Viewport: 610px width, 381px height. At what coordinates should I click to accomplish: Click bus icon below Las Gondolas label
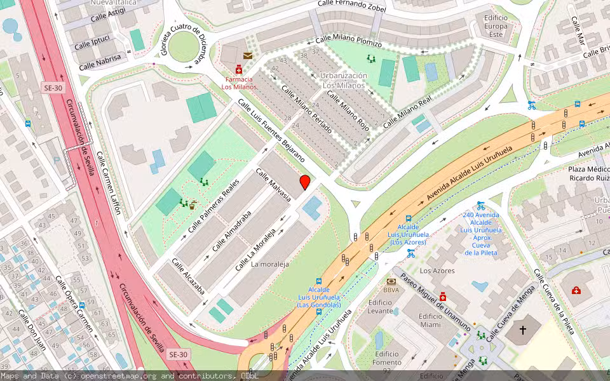[319, 311]
